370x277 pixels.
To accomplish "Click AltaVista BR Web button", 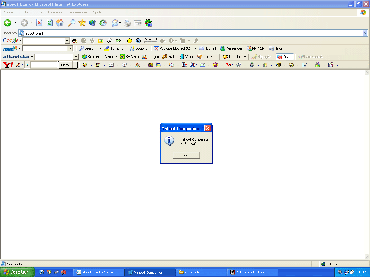I will [129, 57].
